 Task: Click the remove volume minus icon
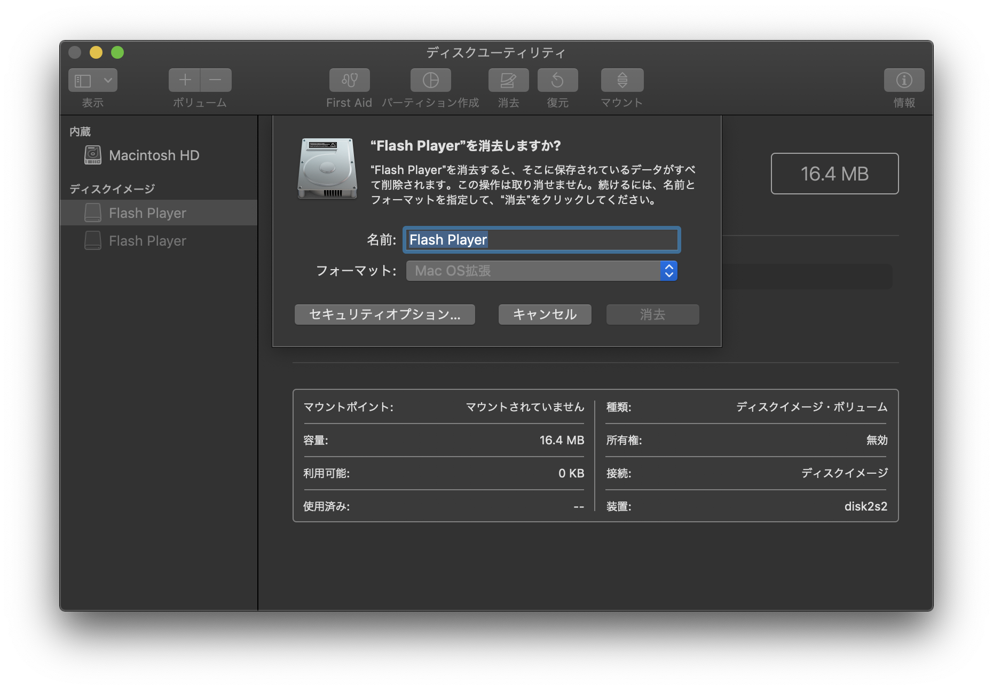click(216, 81)
